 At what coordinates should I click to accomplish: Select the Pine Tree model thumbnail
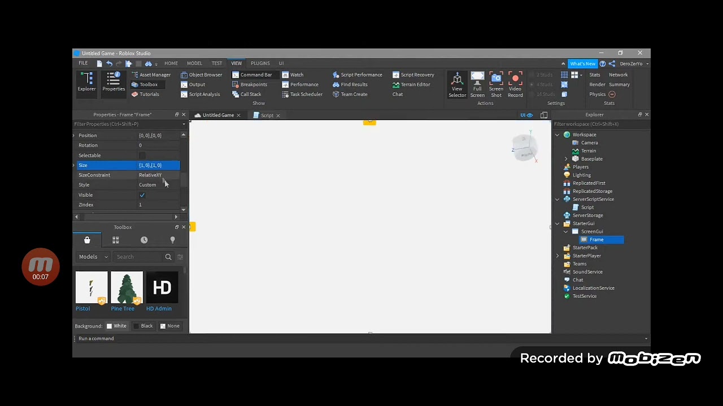[x=127, y=288]
